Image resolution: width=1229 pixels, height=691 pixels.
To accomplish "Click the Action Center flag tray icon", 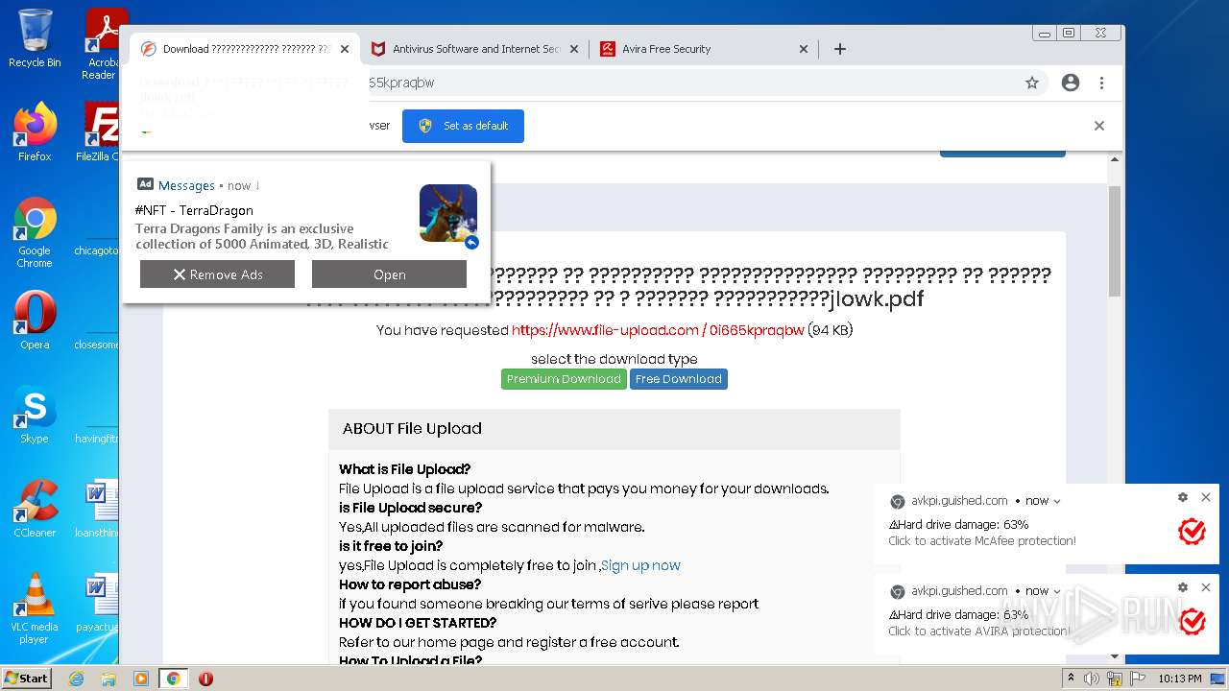I will [x=1138, y=679].
